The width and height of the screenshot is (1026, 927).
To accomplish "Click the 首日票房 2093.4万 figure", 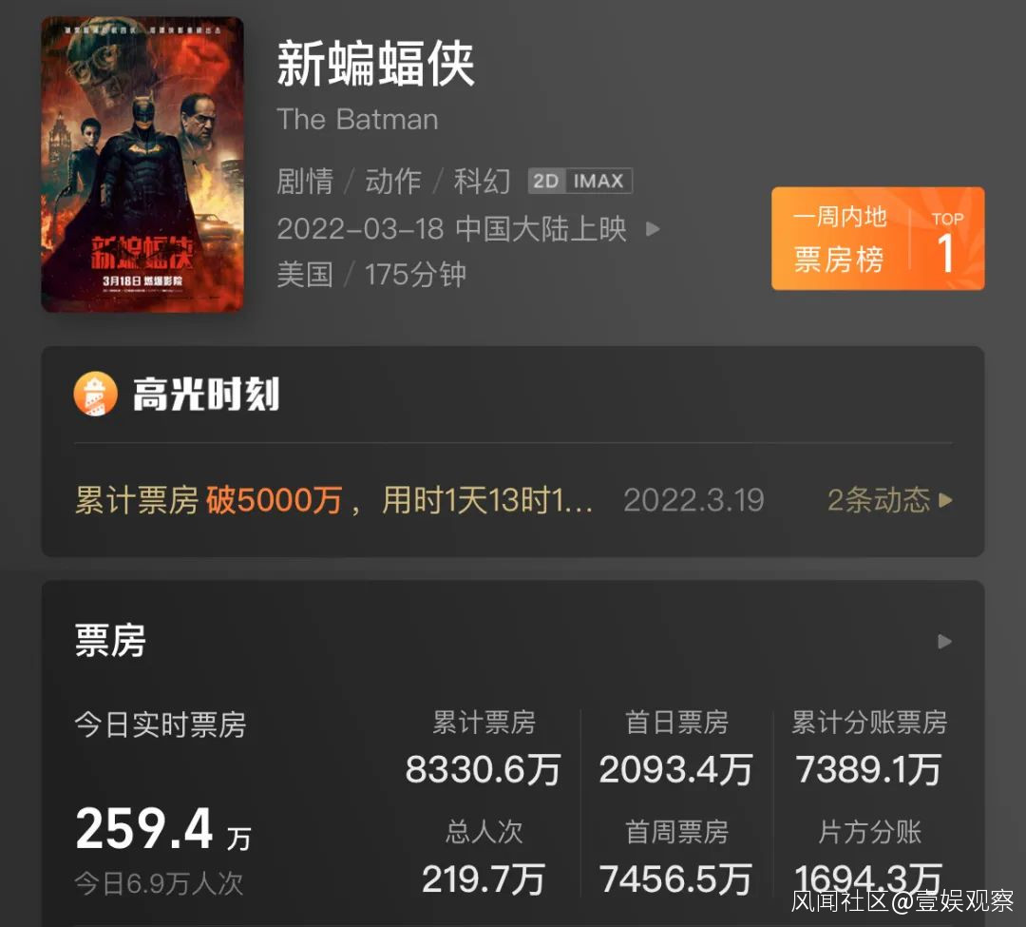I will 676,769.
